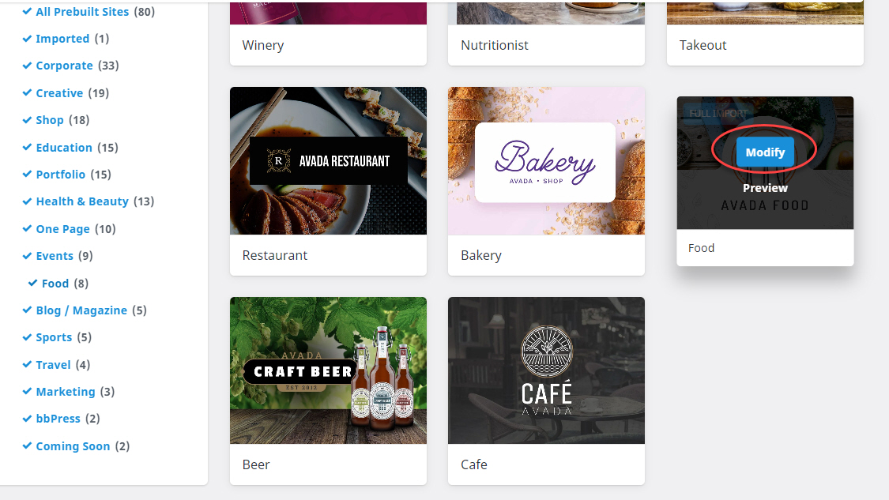
Task: Select Health & Beauty category
Action: point(82,201)
